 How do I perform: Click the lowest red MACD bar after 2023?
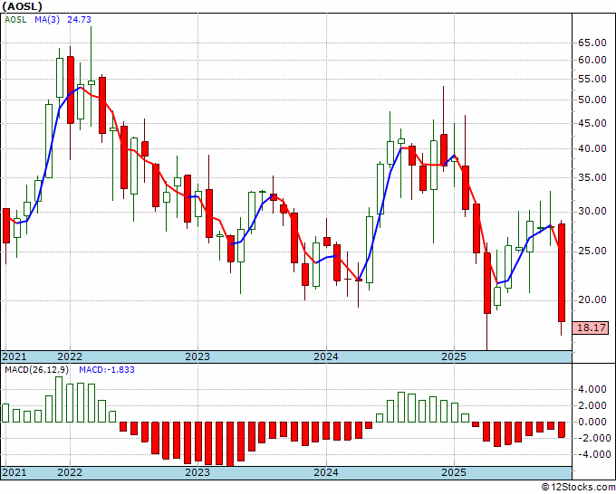(x=230, y=443)
